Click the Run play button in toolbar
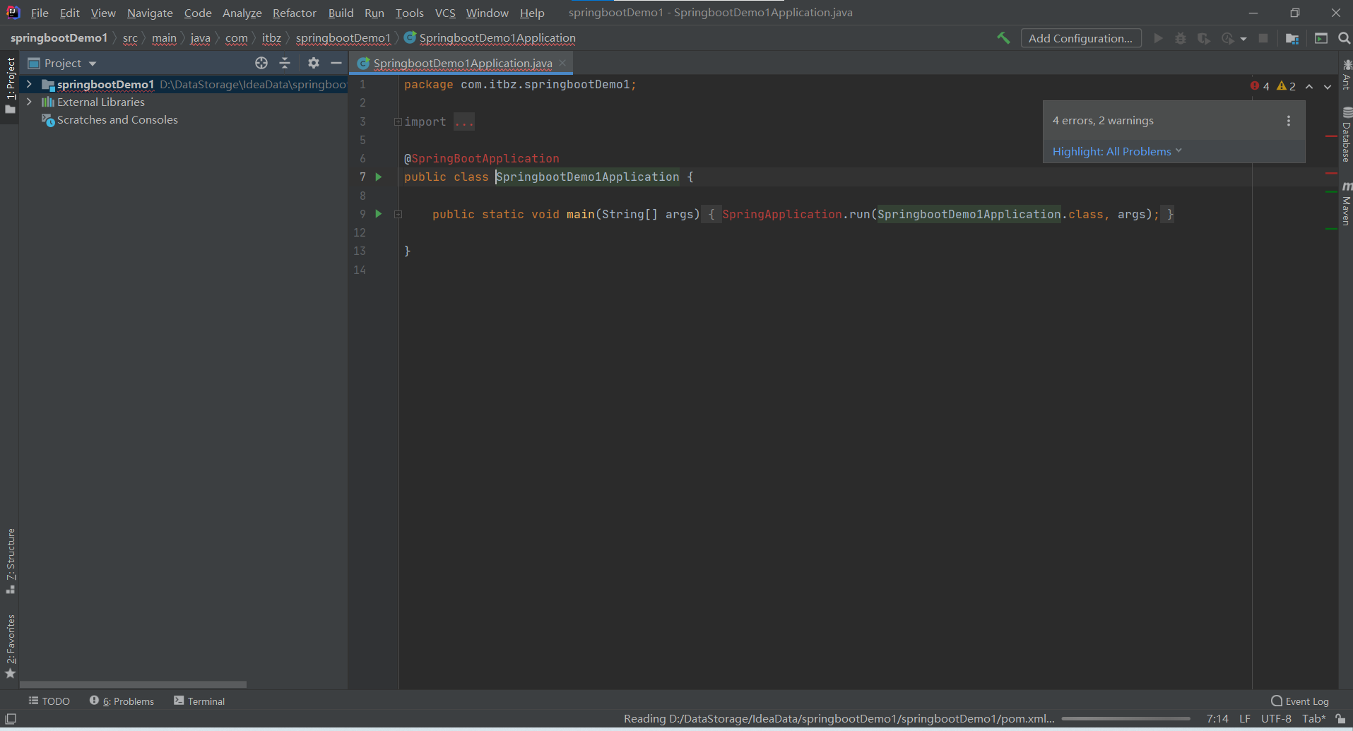This screenshot has height=731, width=1353. click(1158, 38)
